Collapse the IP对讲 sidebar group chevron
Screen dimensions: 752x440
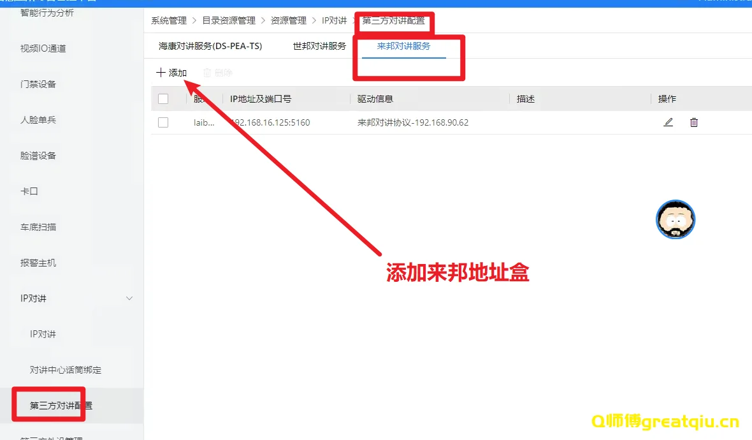(129, 298)
